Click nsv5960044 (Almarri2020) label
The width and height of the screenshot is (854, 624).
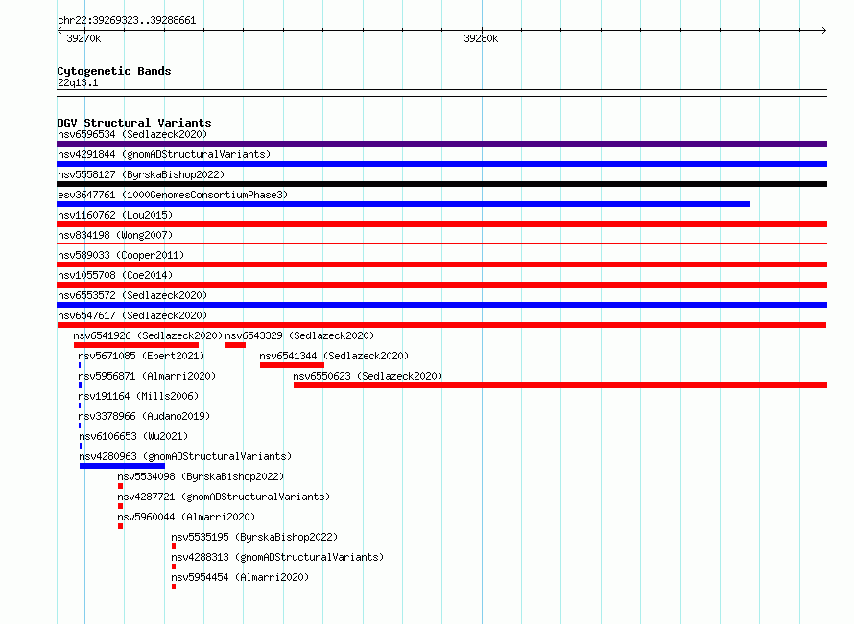tap(186, 517)
